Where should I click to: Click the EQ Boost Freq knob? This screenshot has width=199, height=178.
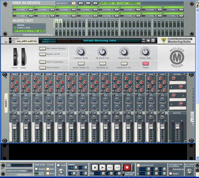point(102,52)
